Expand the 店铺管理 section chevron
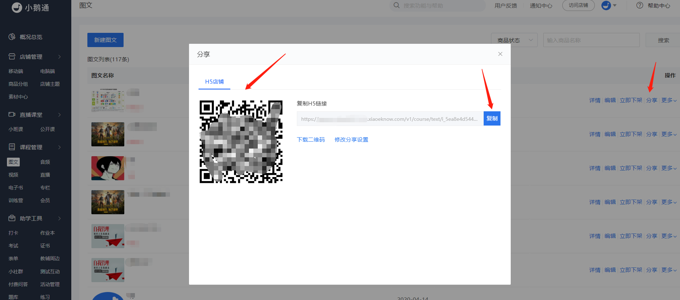 pyautogui.click(x=60, y=57)
